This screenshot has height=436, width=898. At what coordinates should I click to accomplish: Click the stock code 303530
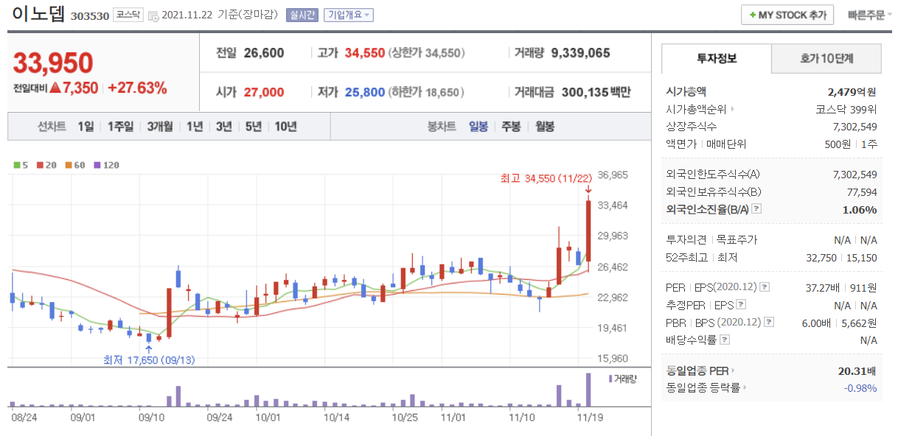[90, 16]
